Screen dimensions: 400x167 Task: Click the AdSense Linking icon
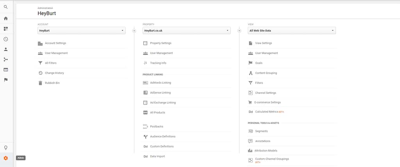point(145,93)
